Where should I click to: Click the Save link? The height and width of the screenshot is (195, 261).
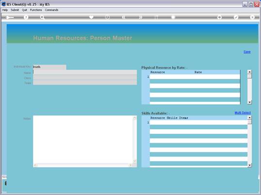point(247,52)
